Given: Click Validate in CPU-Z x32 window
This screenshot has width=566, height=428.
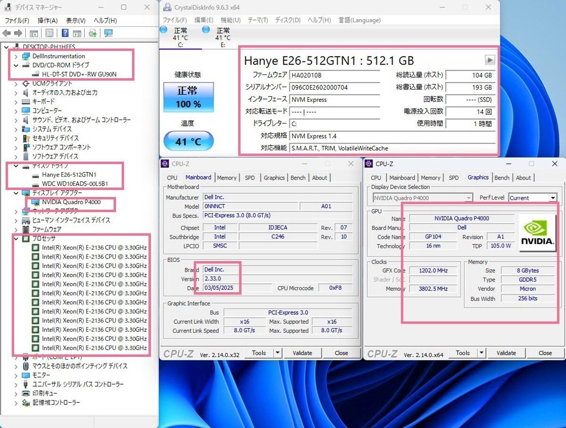Looking at the screenshot, I should (x=302, y=353).
